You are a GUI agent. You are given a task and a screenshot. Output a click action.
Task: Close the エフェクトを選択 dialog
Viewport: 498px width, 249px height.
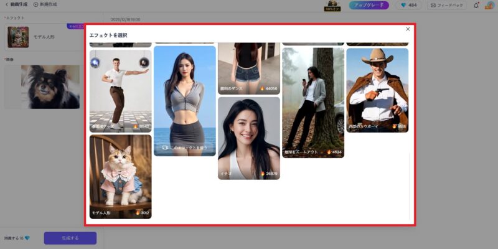[408, 29]
